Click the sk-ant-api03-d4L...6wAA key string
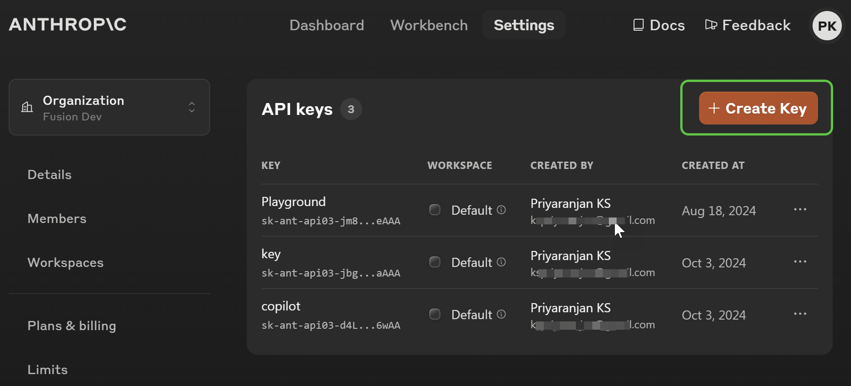This screenshot has height=386, width=851. [331, 326]
